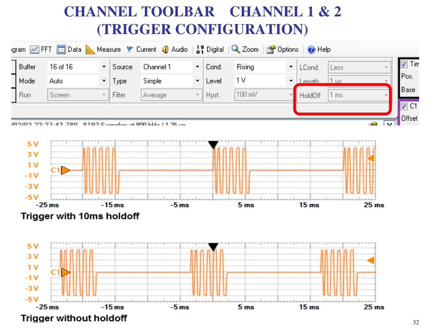
Task: Click the Current toolbar label
Action: 146,50
